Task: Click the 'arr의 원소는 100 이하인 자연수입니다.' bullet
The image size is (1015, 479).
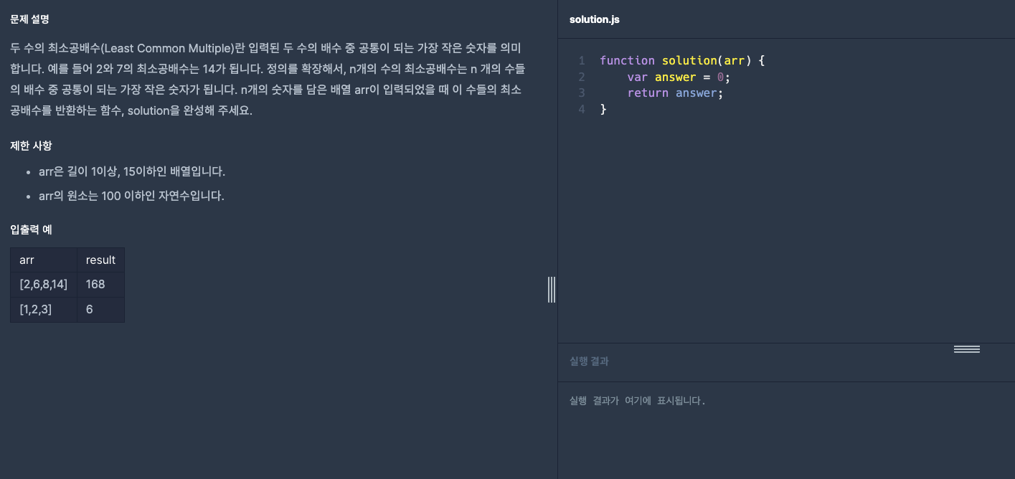Action: click(131, 196)
